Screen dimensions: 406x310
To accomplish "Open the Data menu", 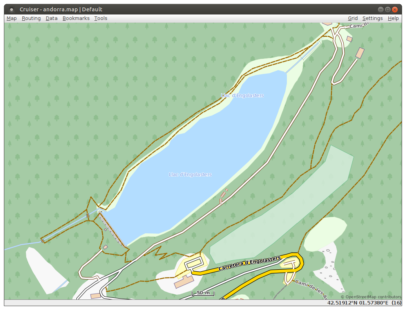I will 51,18.
